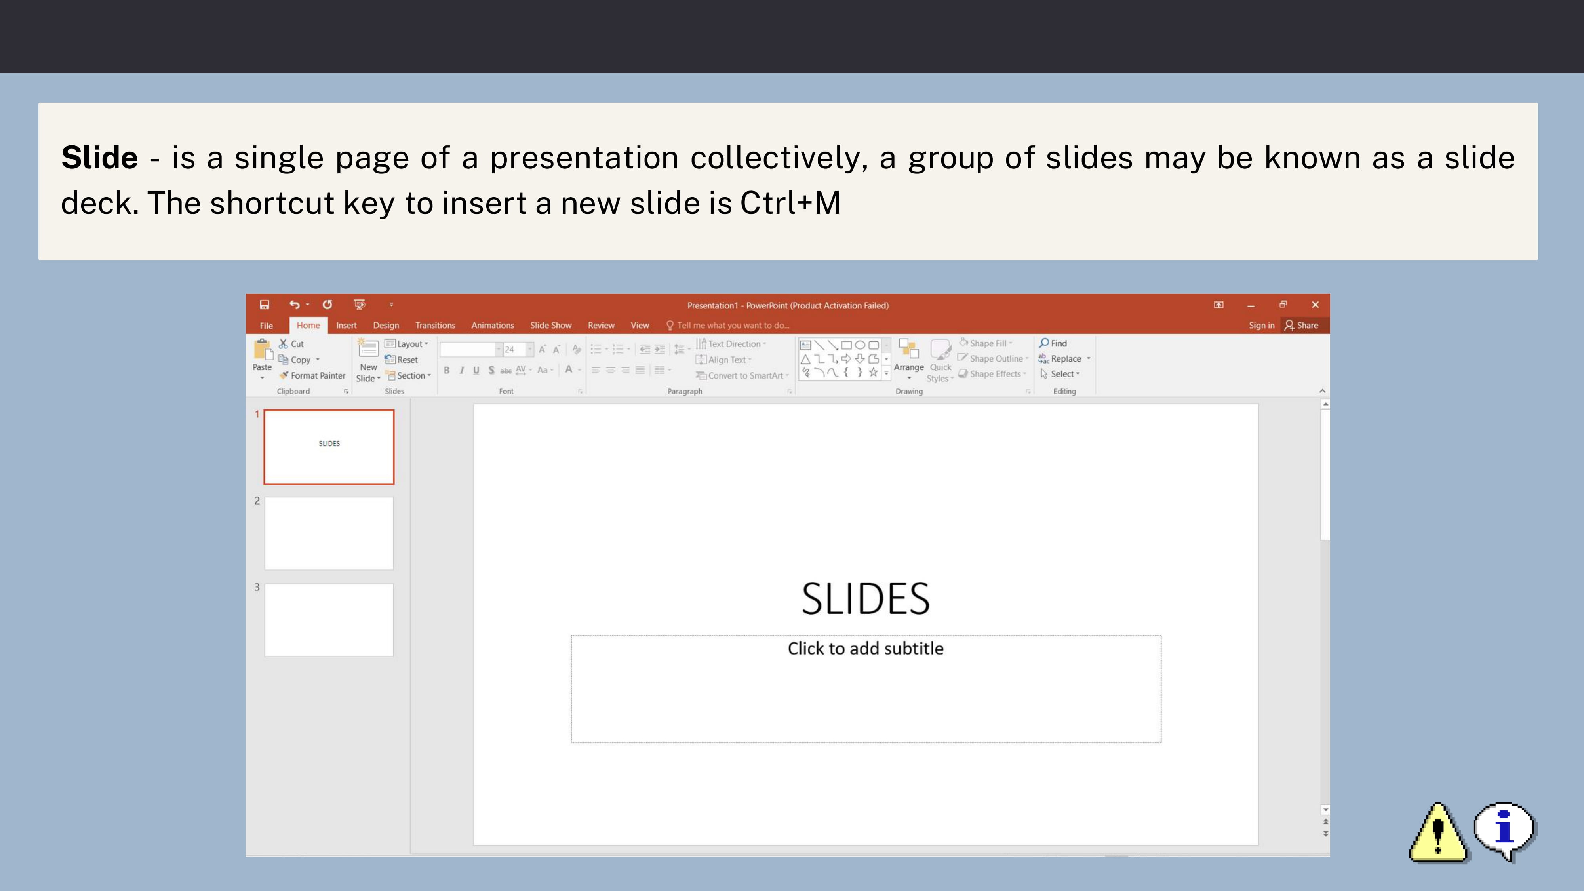Click the Find magnifier icon
Viewport: 1584px width, 891px height.
[x=1044, y=343]
